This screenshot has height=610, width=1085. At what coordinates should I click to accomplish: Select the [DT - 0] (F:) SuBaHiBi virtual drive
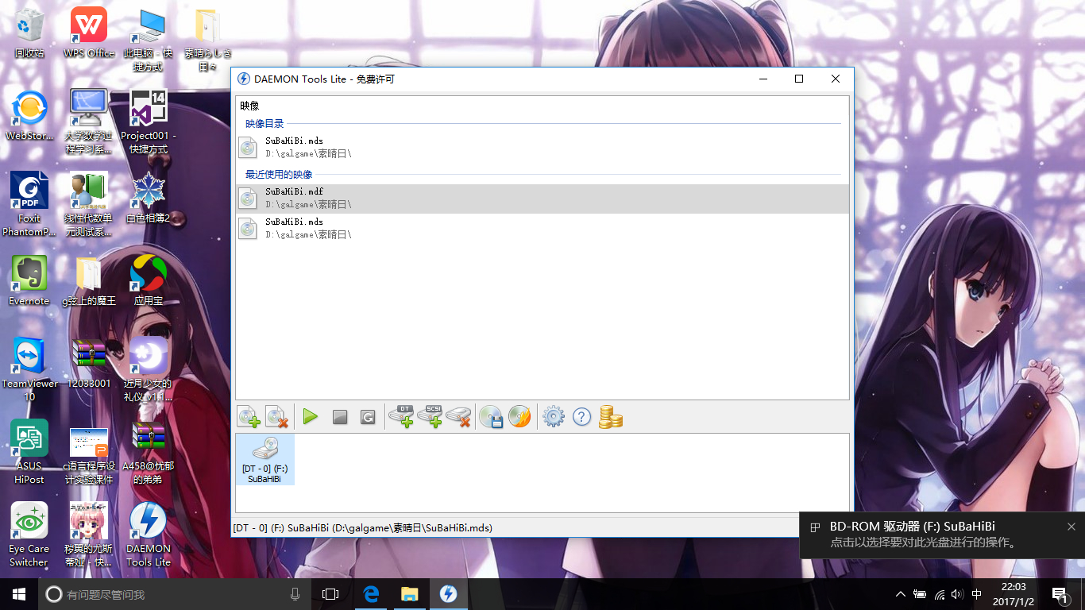[264, 459]
